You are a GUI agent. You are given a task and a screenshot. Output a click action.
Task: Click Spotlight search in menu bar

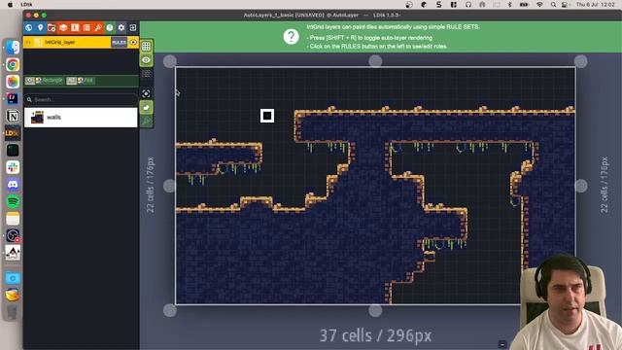pyautogui.click(x=553, y=4)
